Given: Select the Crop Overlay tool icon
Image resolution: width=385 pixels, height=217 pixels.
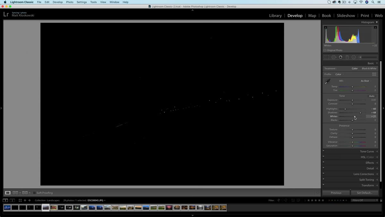Looking at the screenshot, I should pos(327,57).
